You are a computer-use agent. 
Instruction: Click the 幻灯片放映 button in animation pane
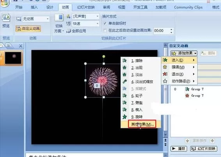click(204, 148)
